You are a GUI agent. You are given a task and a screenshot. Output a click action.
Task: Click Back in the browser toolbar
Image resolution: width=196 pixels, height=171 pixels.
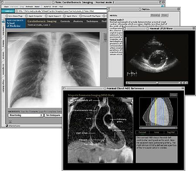(7, 7)
